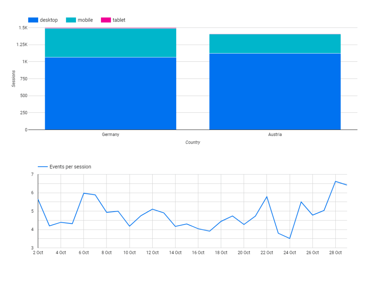Click the mobile segment of the Austria bar
The image size is (376, 288).
click(x=275, y=44)
